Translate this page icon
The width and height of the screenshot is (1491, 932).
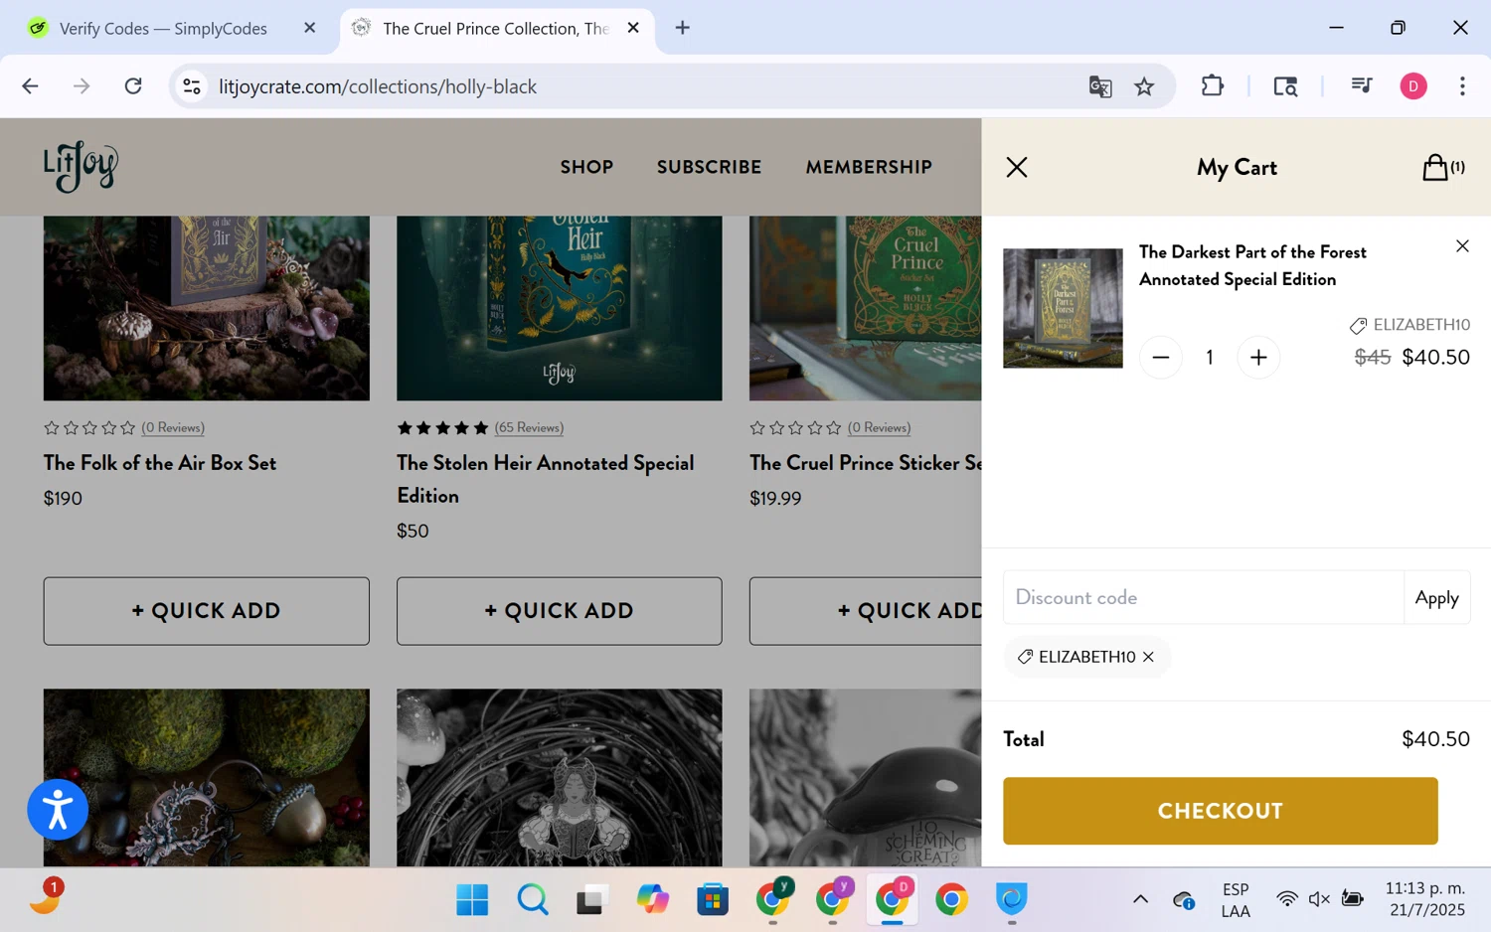pyautogui.click(x=1100, y=86)
